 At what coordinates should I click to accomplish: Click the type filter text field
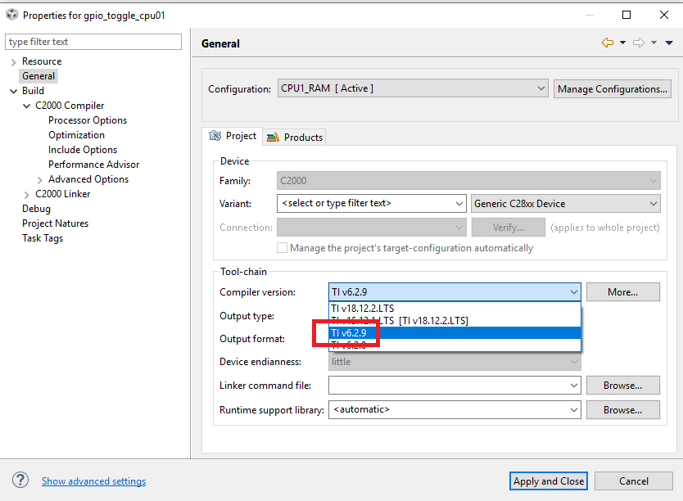point(93,42)
